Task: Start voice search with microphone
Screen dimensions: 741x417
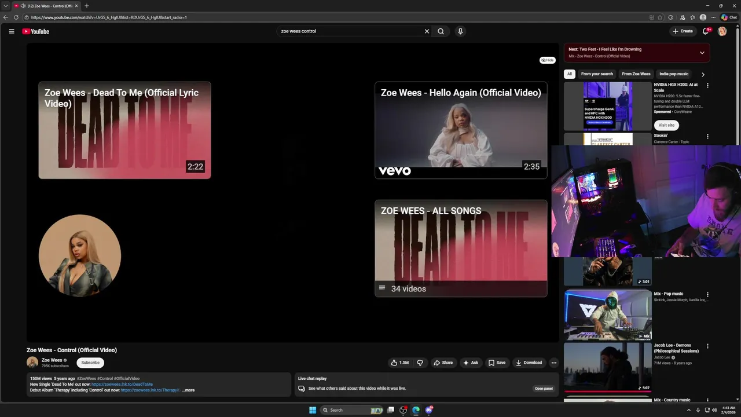Action: pos(460,31)
